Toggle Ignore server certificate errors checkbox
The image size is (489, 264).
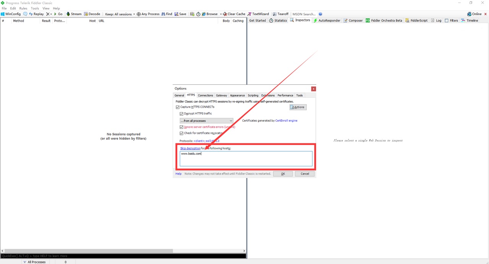point(181,127)
